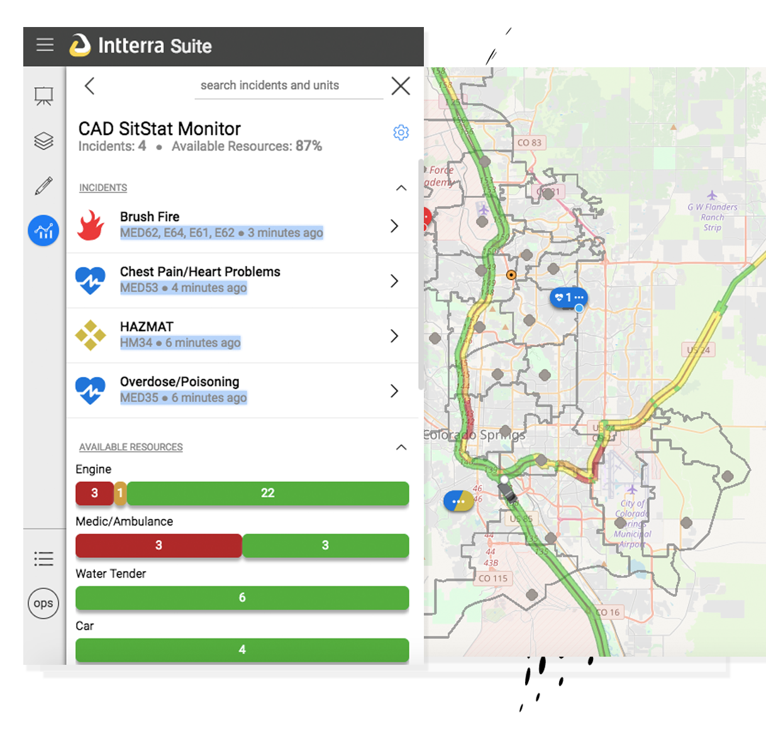Click the Brush Fire units MED62, E64, E61, E62

[x=177, y=233]
